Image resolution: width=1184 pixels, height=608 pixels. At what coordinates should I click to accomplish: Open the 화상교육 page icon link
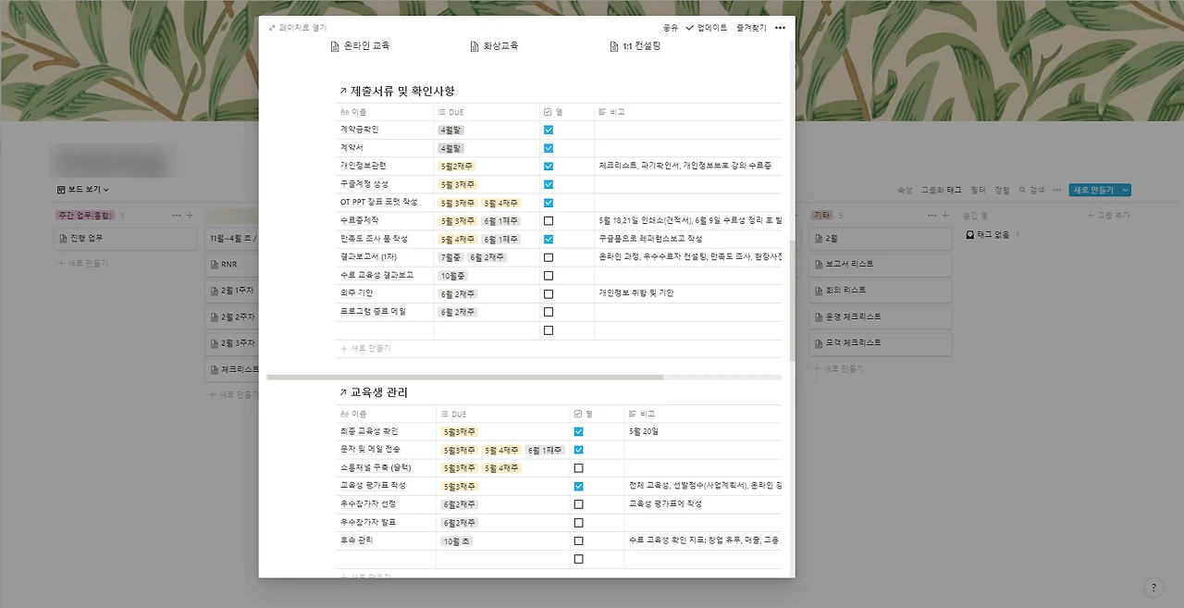coord(475,46)
